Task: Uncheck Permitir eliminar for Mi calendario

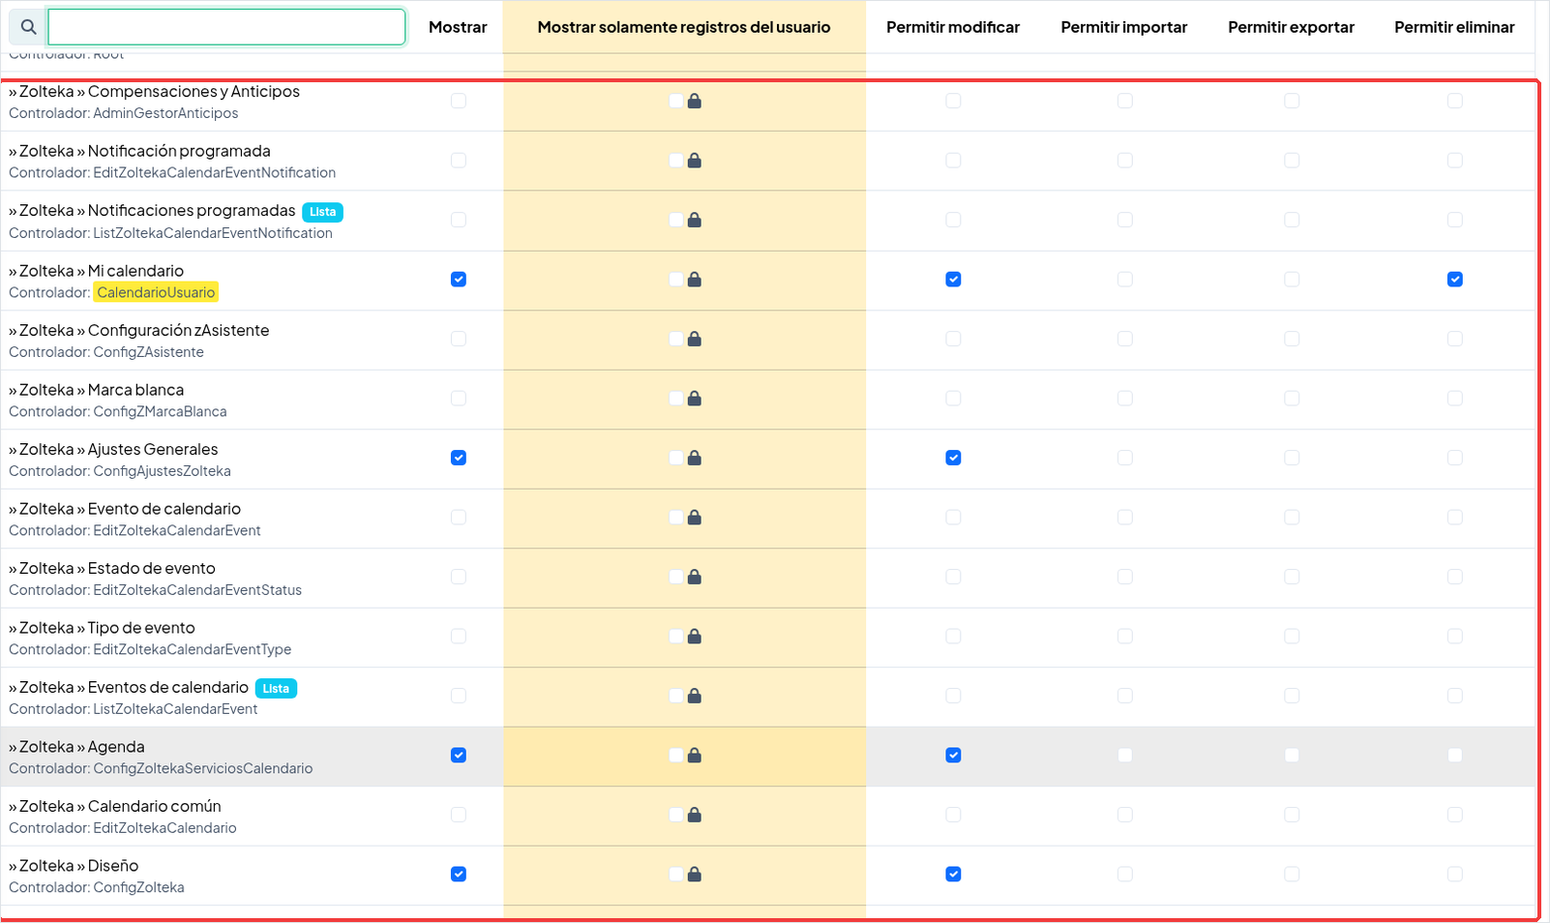Action: 1455,280
